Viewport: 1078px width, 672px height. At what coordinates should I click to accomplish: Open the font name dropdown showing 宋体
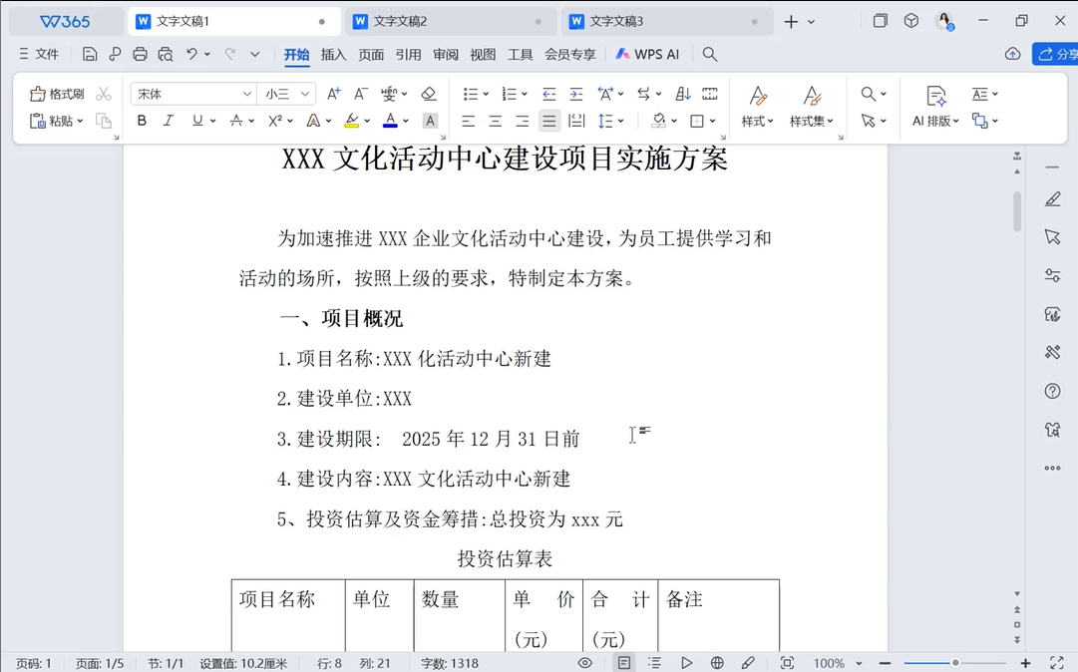pos(192,94)
